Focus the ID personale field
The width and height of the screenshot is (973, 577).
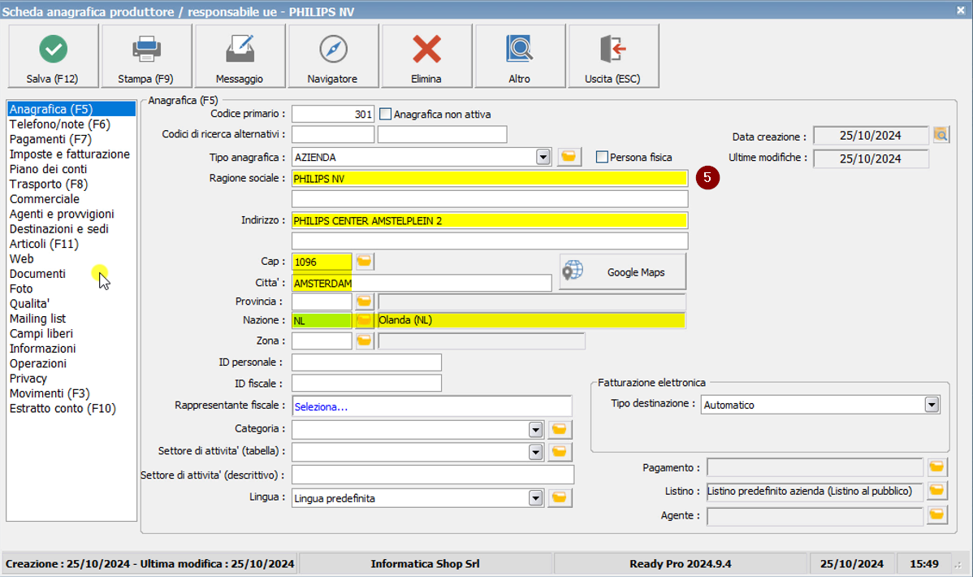[x=367, y=362]
